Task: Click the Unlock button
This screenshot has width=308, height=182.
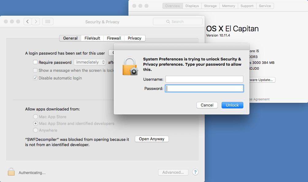Action: click(x=232, y=105)
